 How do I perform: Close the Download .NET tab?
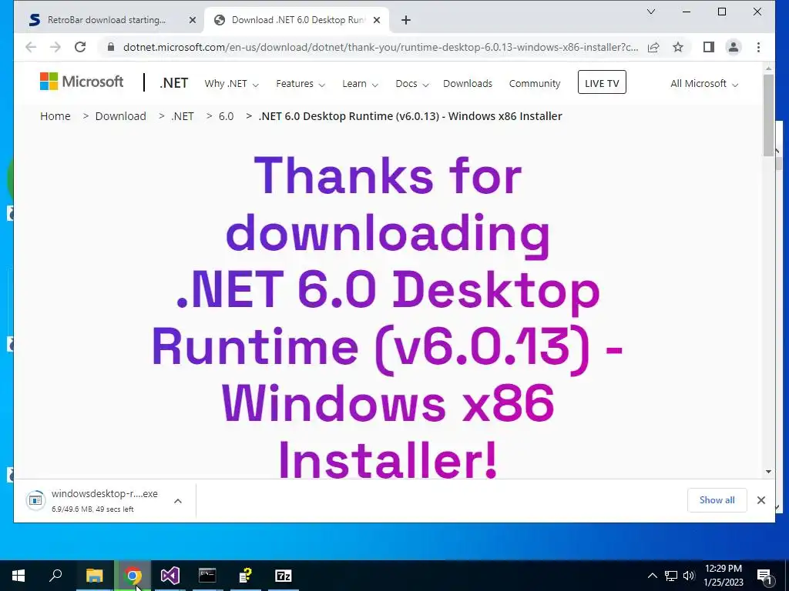(376, 20)
